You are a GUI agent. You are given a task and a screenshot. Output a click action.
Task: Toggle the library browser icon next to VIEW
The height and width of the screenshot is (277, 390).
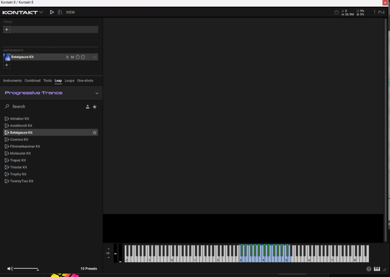coord(60,12)
